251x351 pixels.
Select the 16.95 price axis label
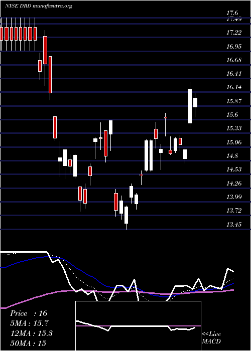click(x=234, y=47)
